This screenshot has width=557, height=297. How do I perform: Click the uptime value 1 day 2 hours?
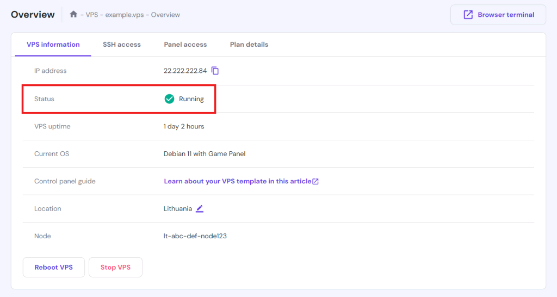184,127
